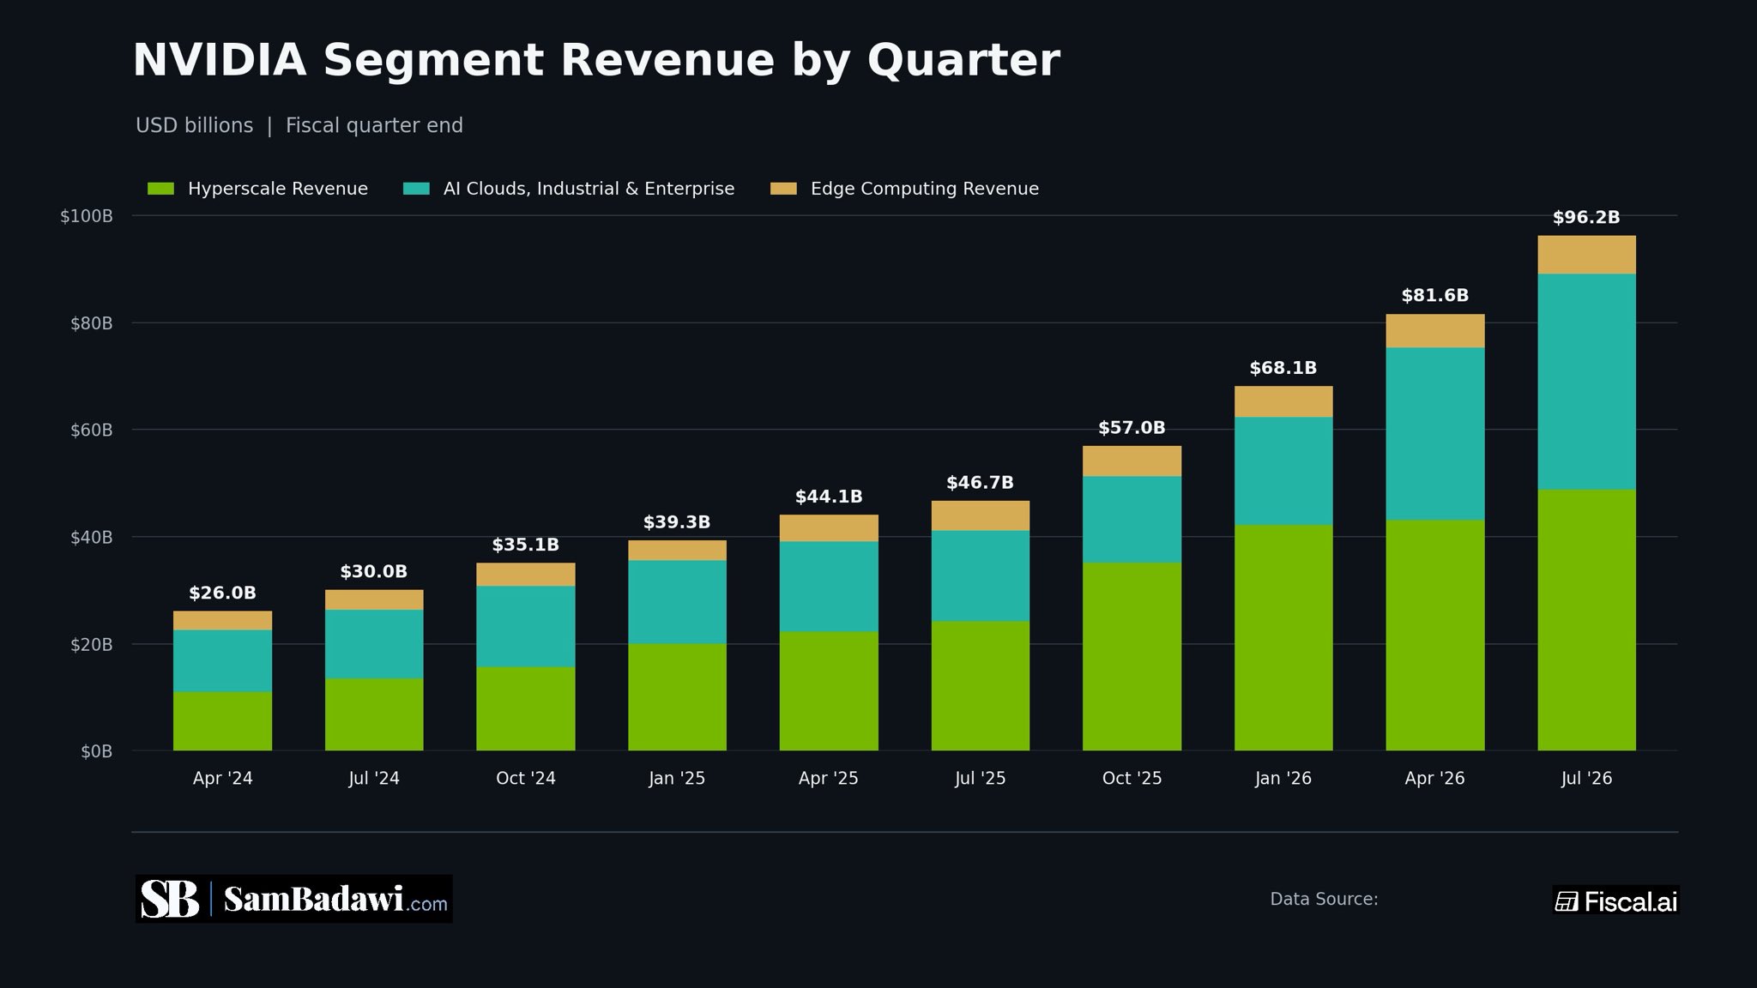Click the Fiscal.ai logo icon

point(1567,901)
